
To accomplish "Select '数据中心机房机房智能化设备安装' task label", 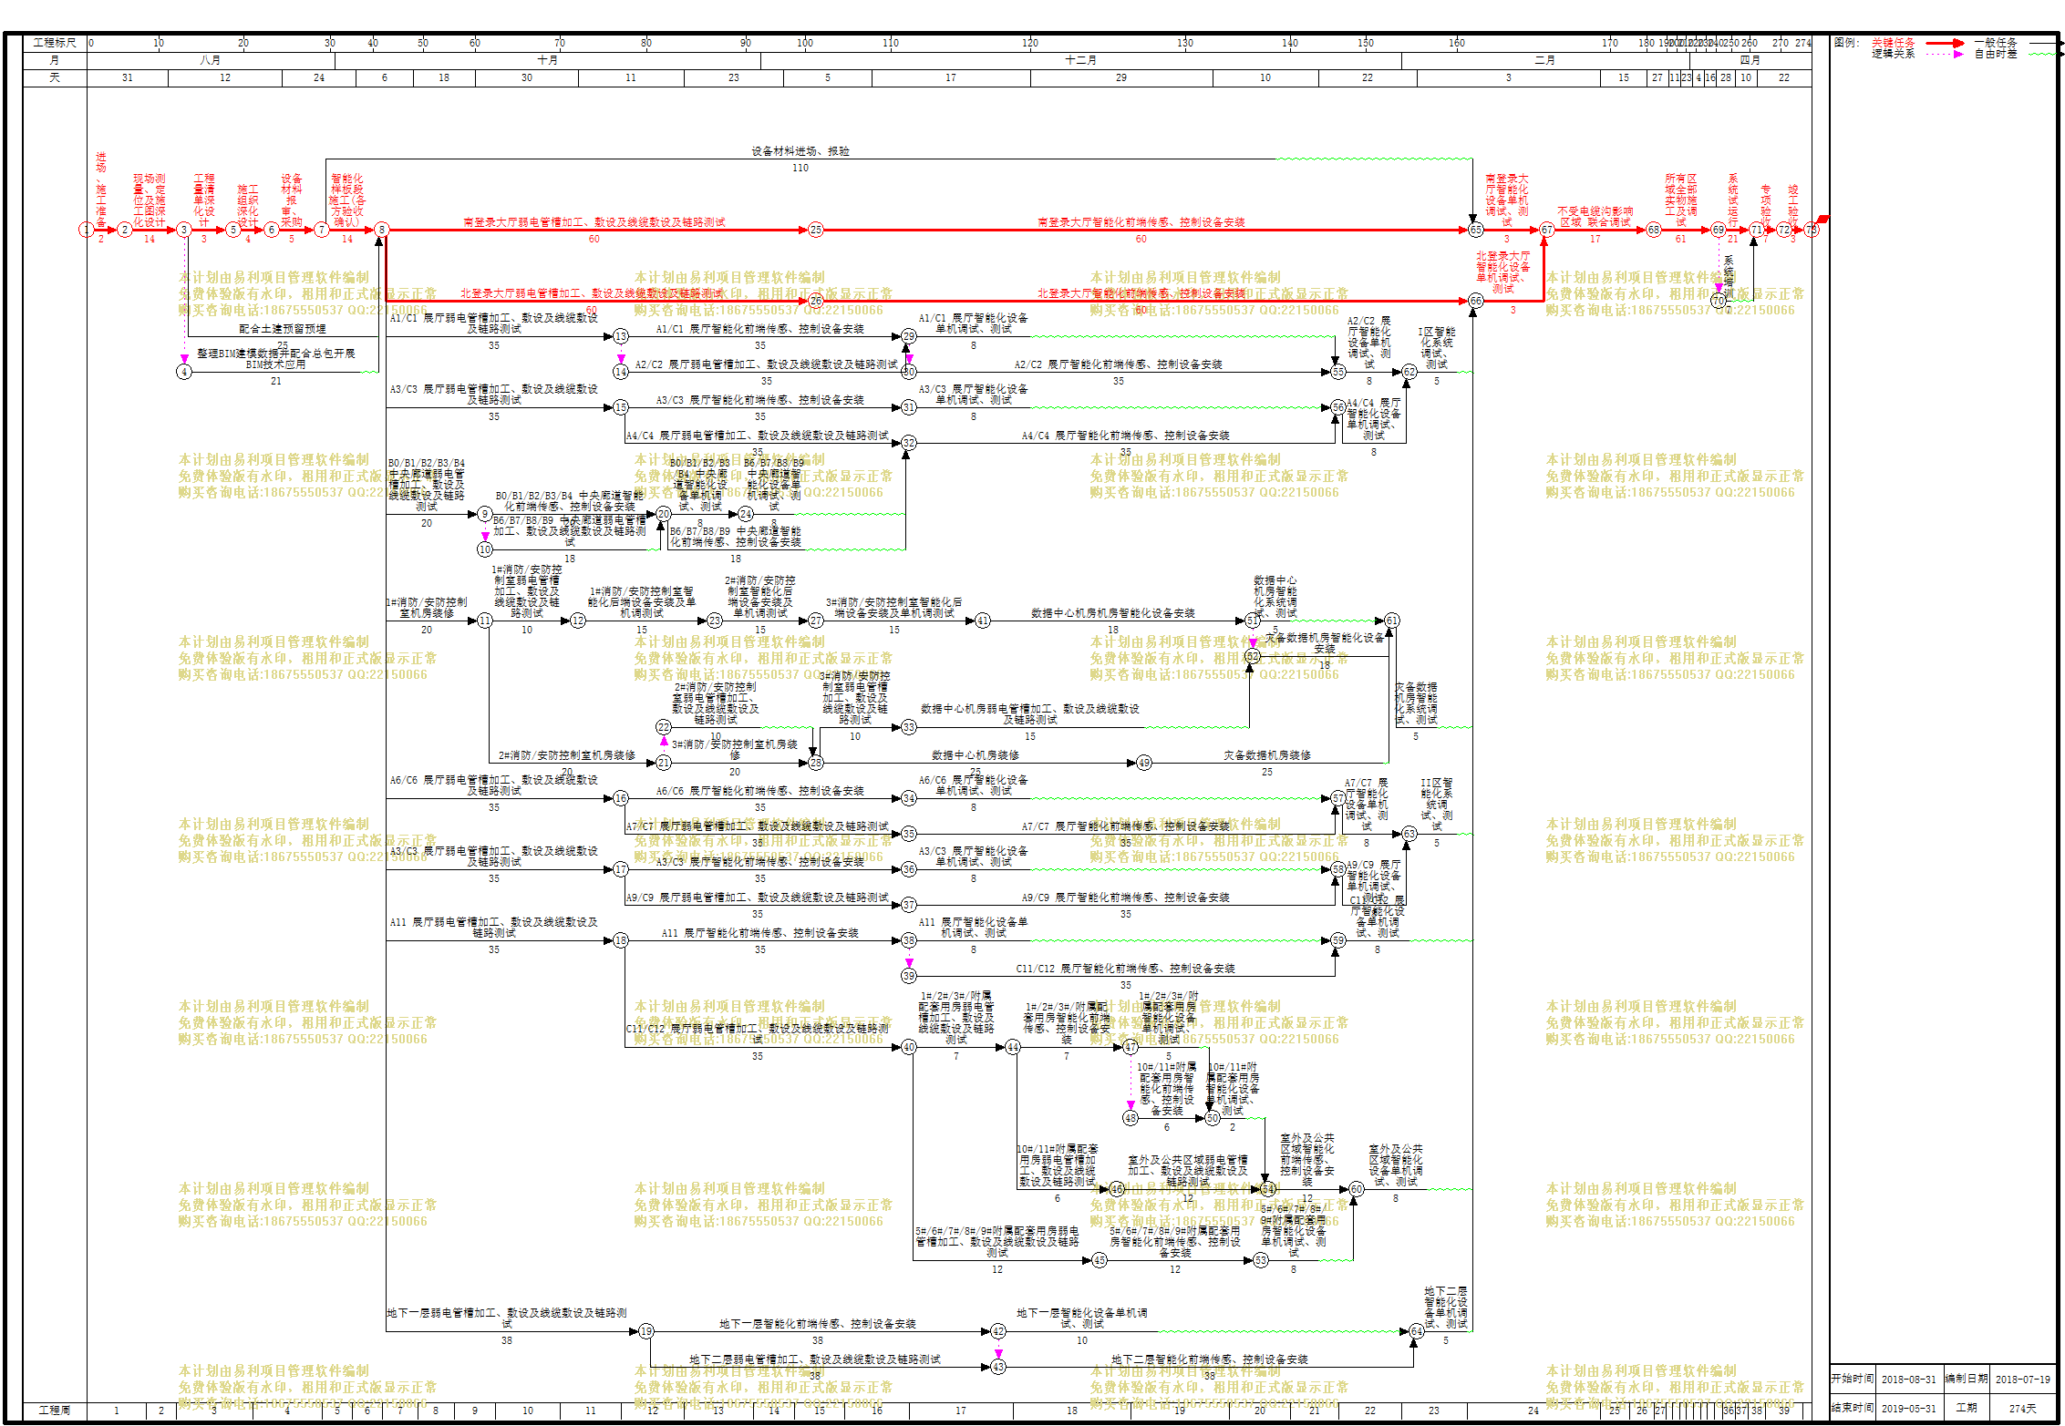I will (x=1113, y=613).
